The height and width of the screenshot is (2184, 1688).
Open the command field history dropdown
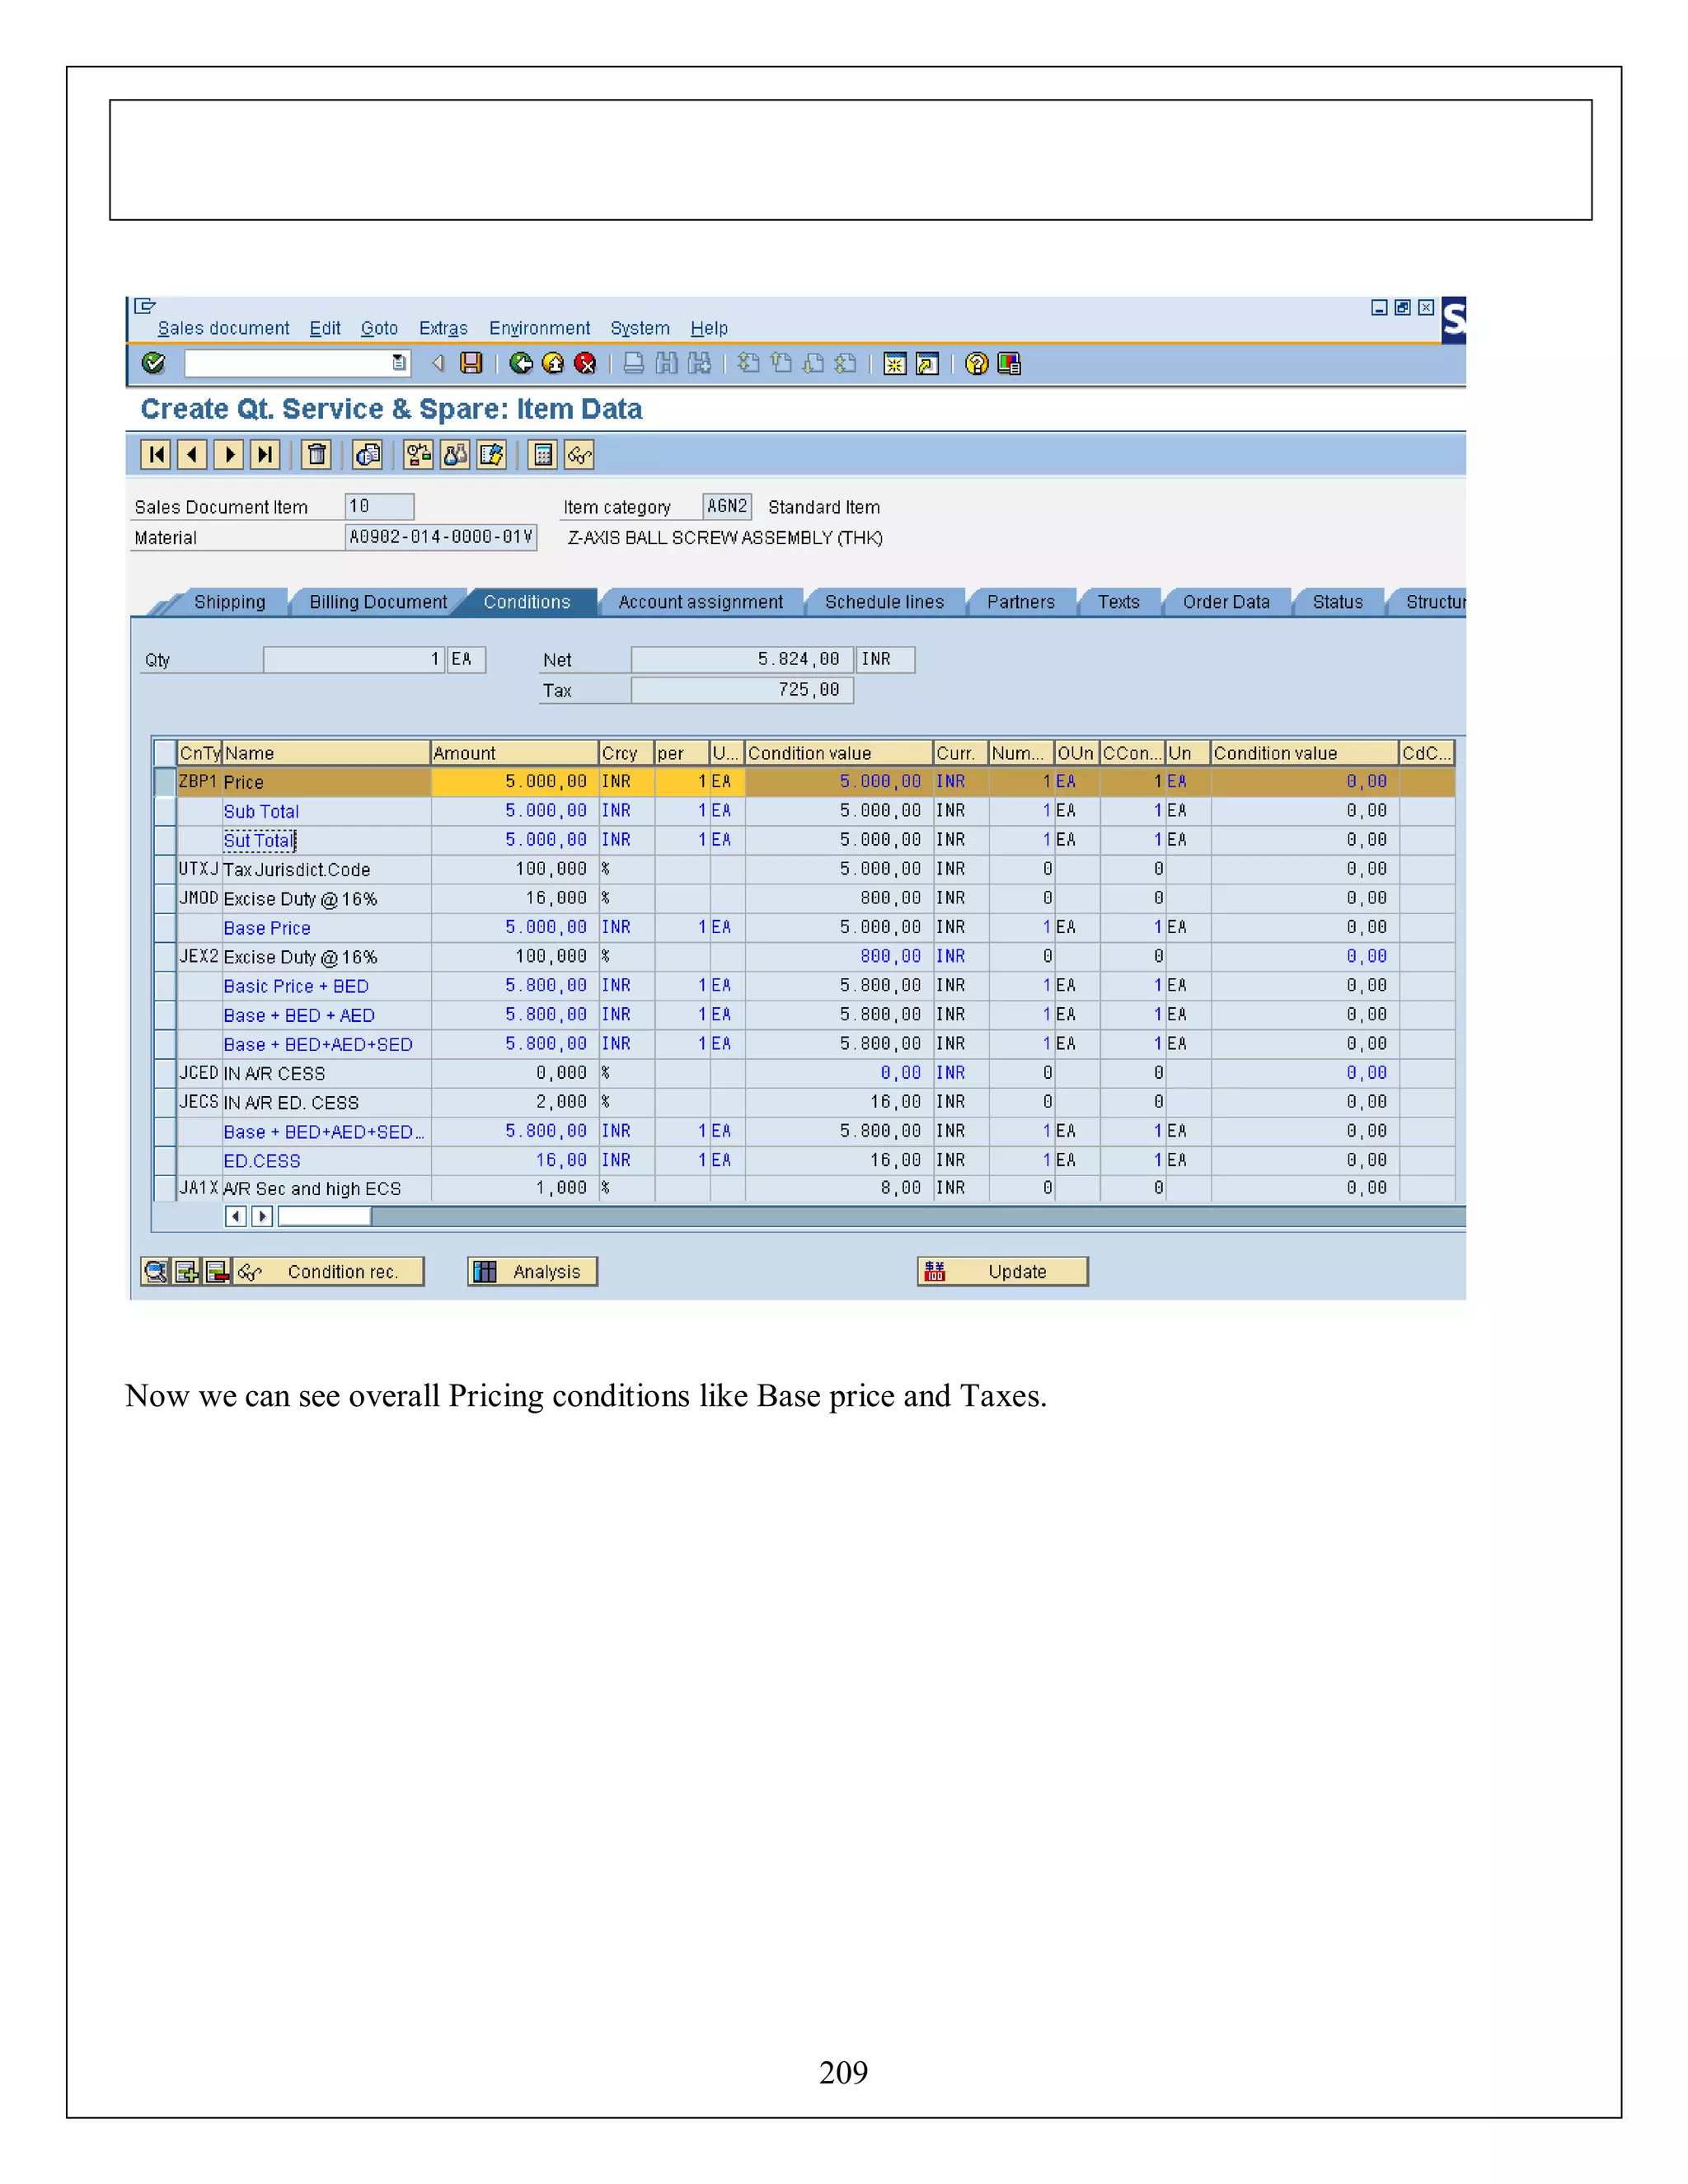coord(399,363)
